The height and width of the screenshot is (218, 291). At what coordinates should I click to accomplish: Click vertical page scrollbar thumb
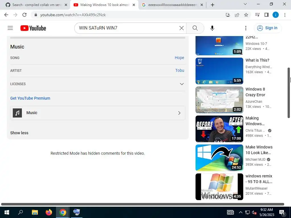coord(289,93)
